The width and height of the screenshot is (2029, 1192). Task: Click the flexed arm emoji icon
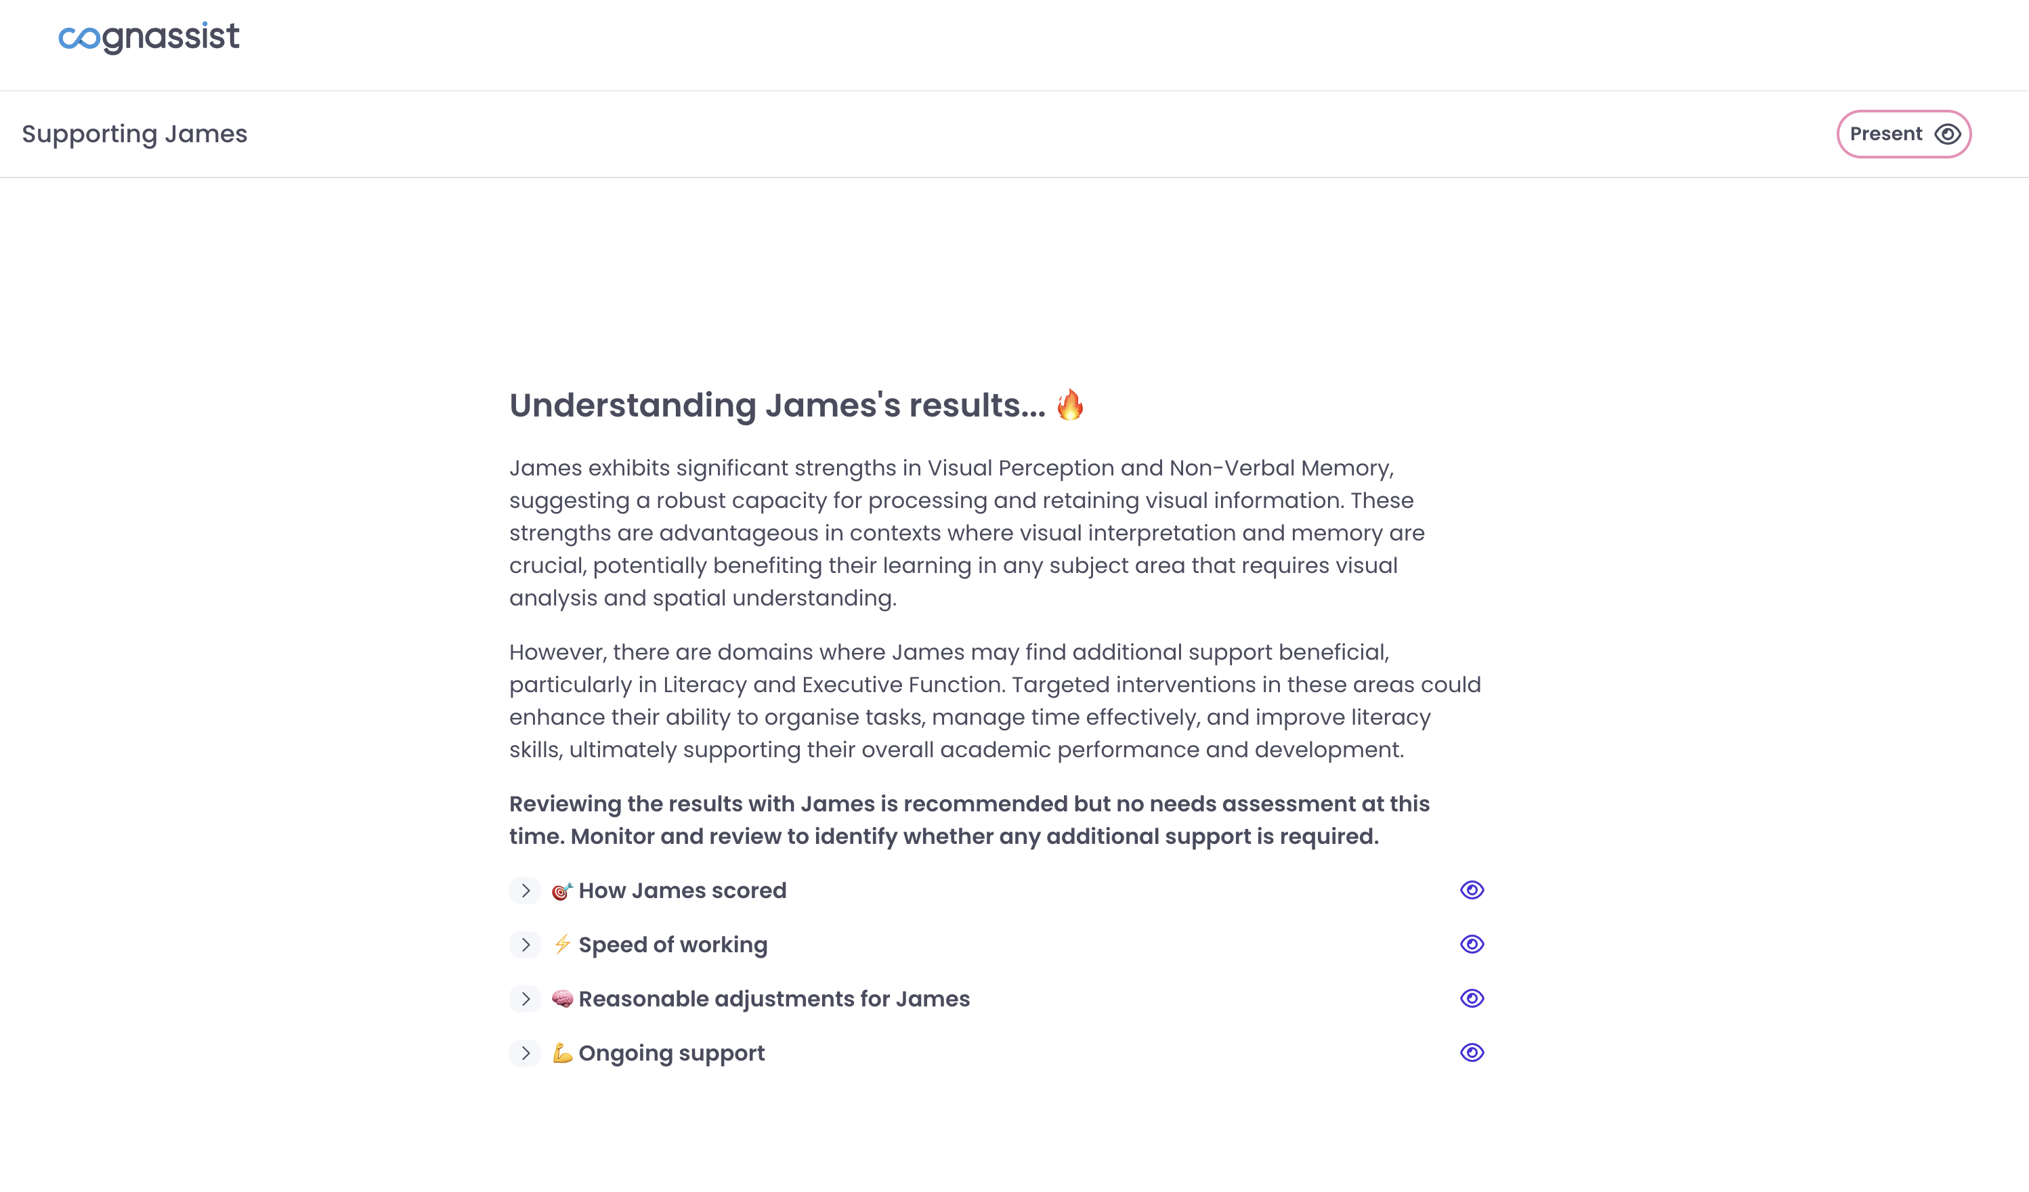point(562,1052)
